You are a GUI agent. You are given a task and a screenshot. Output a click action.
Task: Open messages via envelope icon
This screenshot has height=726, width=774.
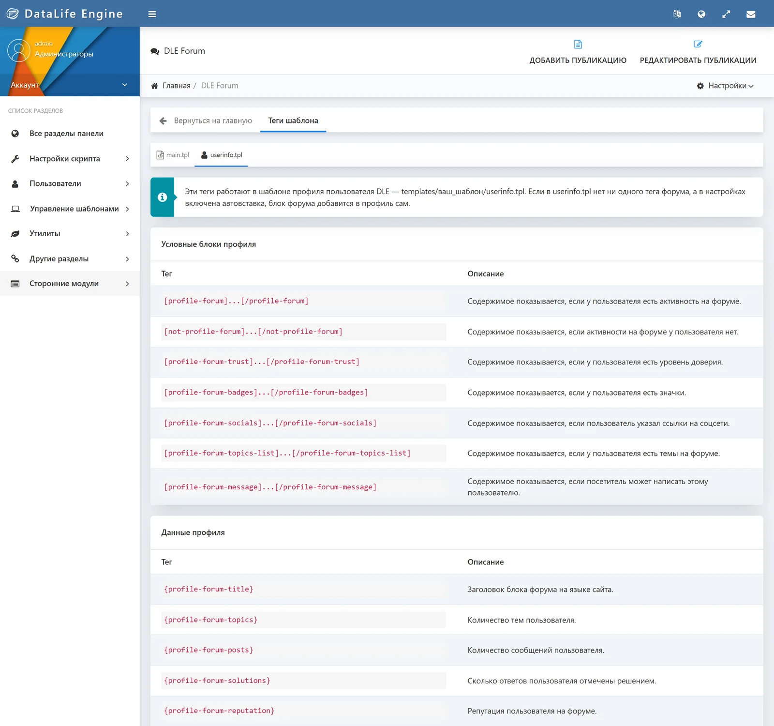751,14
